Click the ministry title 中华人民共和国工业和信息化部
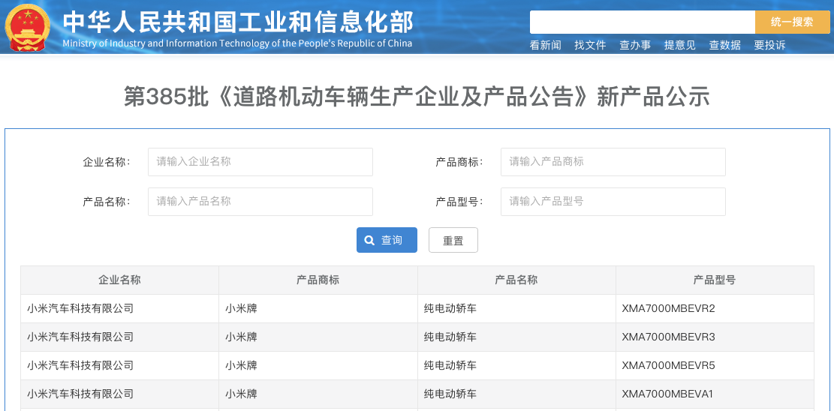 (x=237, y=22)
